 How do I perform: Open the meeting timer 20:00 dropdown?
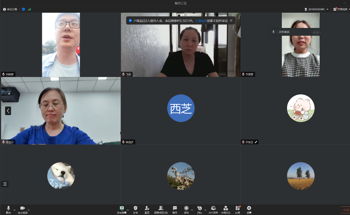point(316,9)
